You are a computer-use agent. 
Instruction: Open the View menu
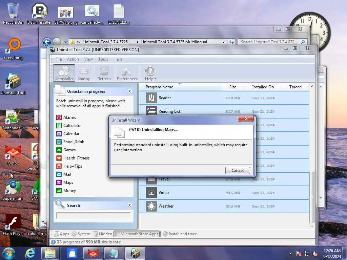(x=88, y=59)
